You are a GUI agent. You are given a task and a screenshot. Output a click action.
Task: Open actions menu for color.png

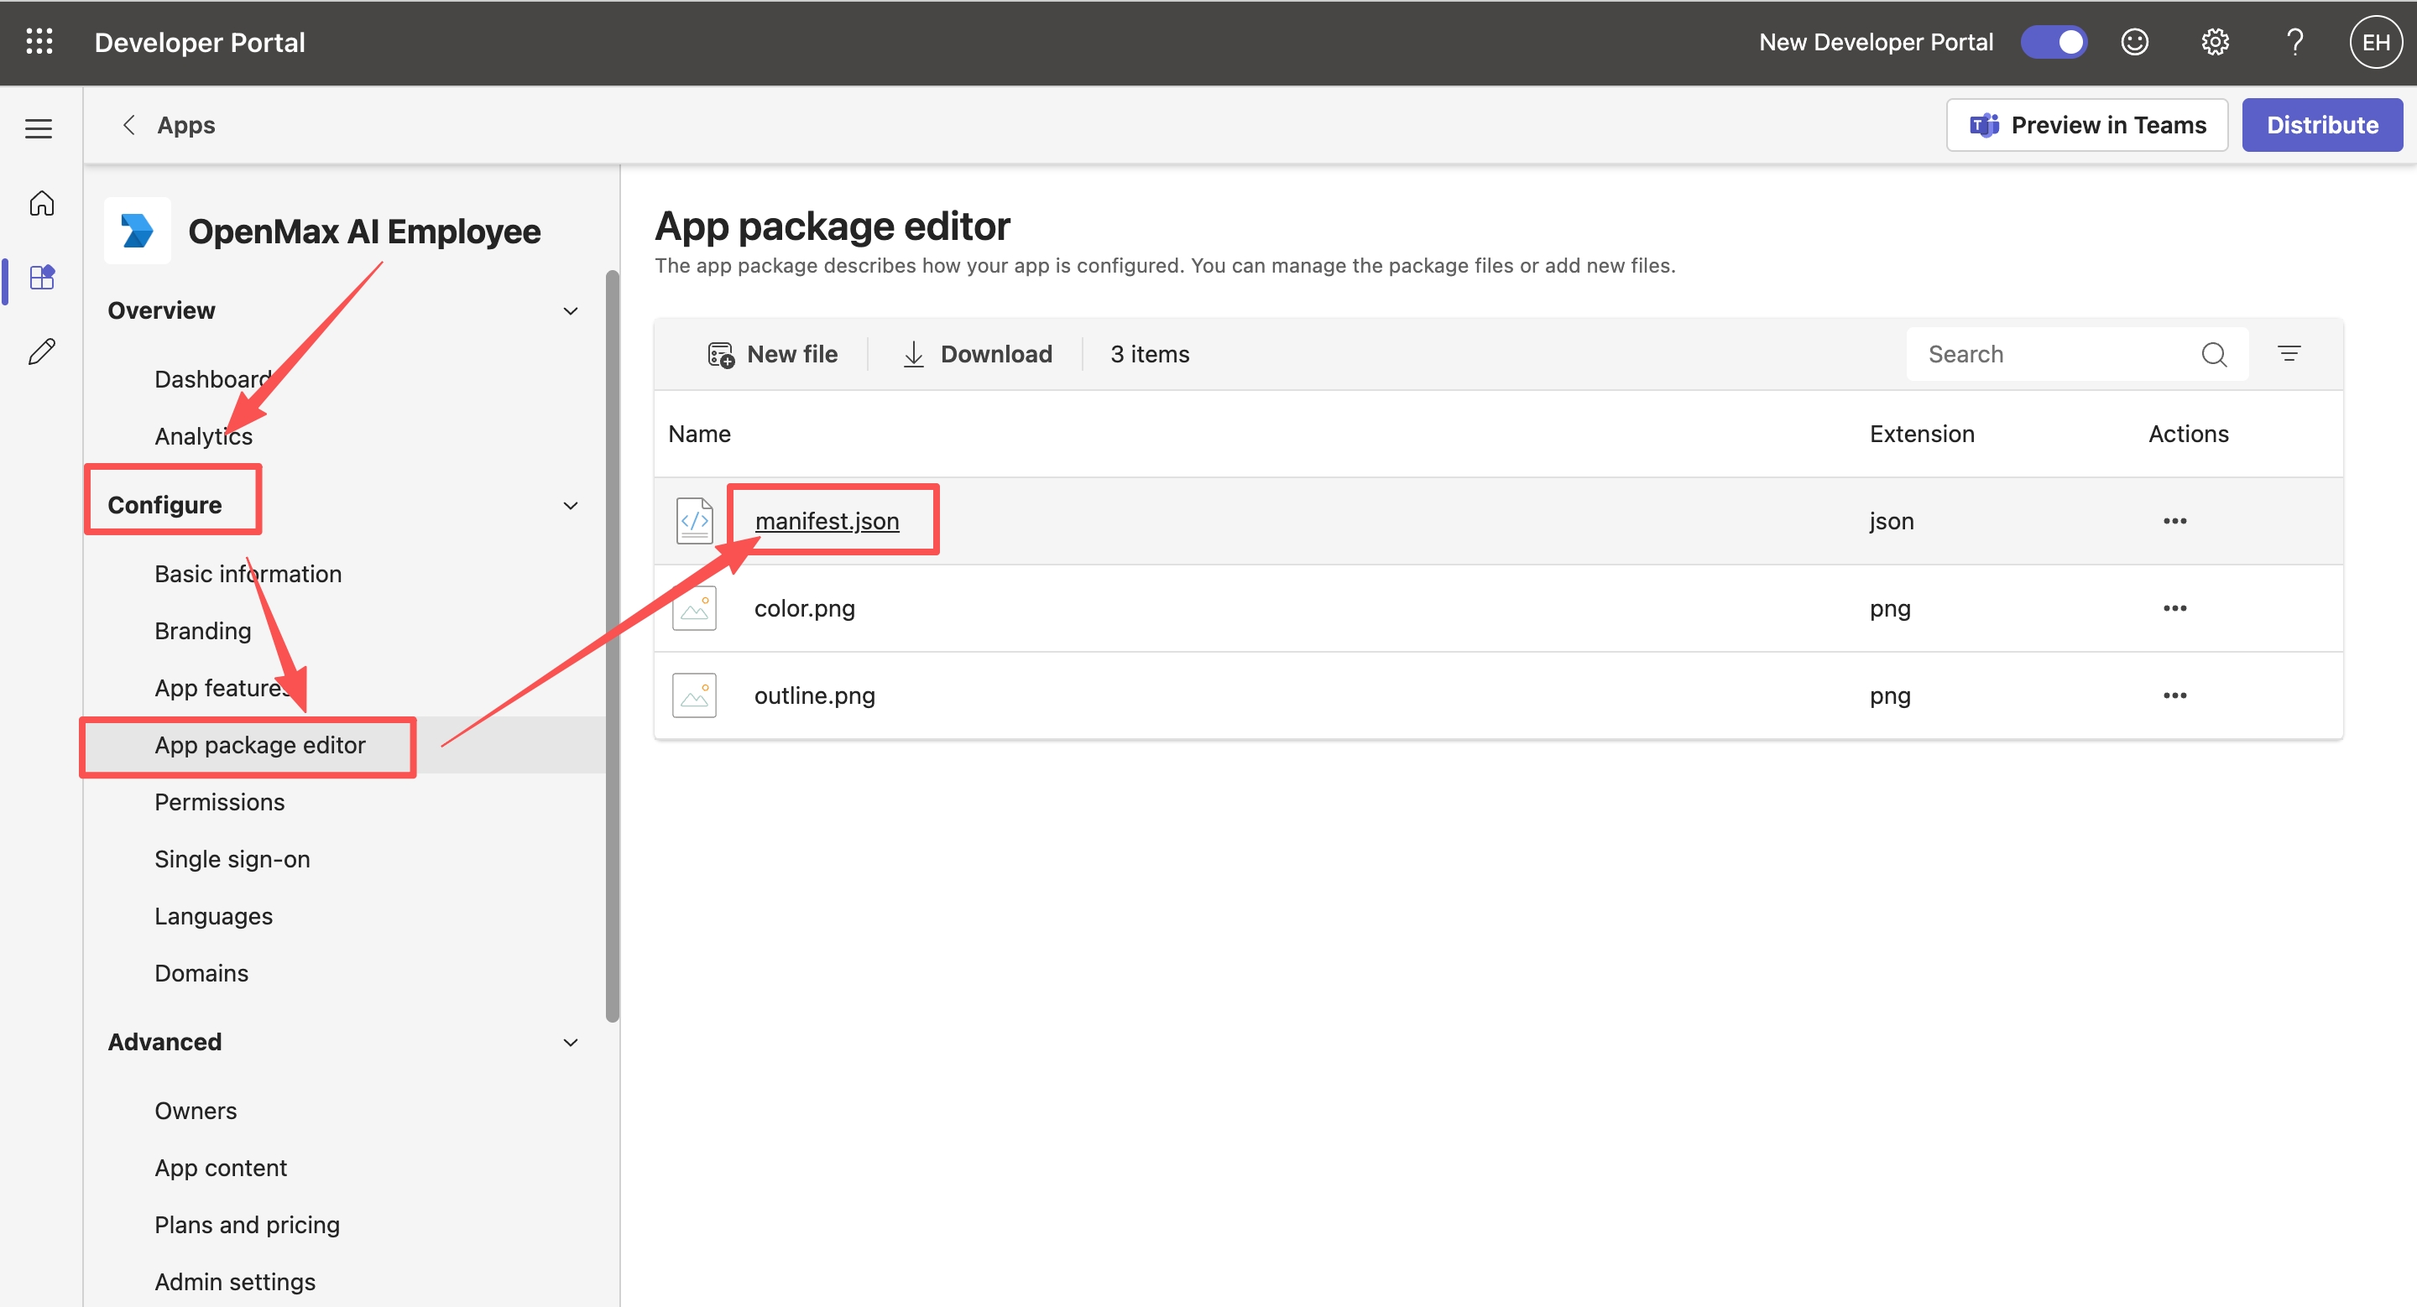pyautogui.click(x=2175, y=607)
